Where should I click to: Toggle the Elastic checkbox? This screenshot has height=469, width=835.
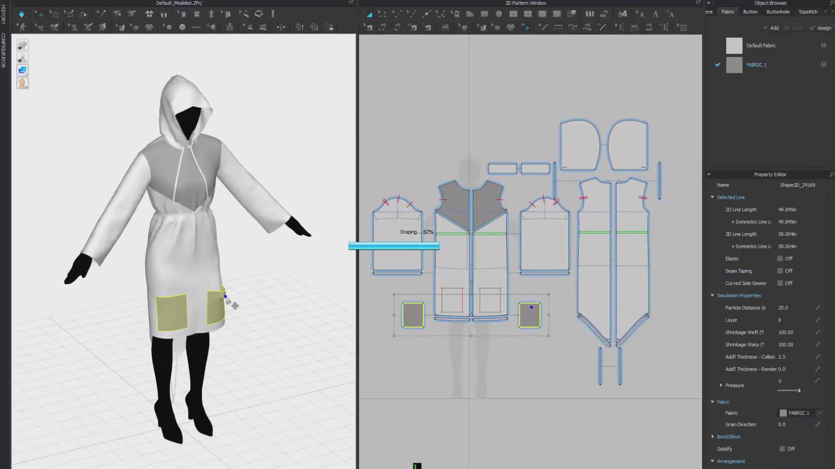click(x=780, y=258)
